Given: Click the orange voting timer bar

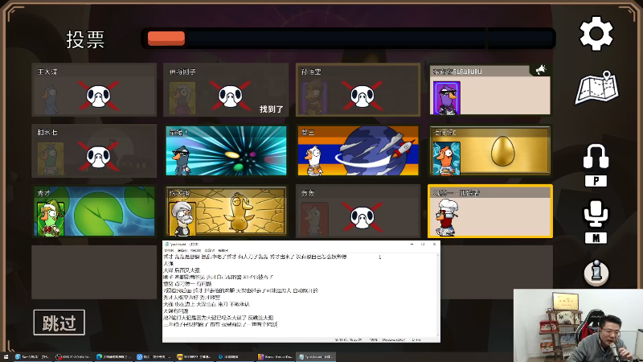Looking at the screenshot, I should pos(166,39).
